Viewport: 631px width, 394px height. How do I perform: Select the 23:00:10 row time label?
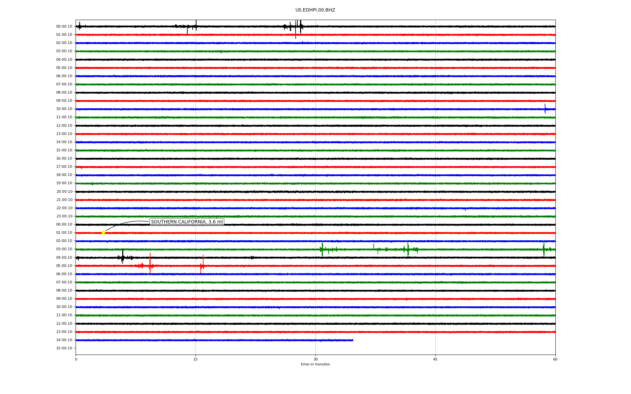(64, 216)
